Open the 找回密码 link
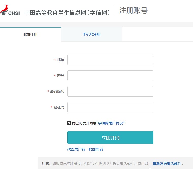This screenshot has width=193, height=169. (96, 149)
